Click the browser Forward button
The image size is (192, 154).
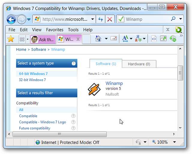pyautogui.click(x=21, y=19)
